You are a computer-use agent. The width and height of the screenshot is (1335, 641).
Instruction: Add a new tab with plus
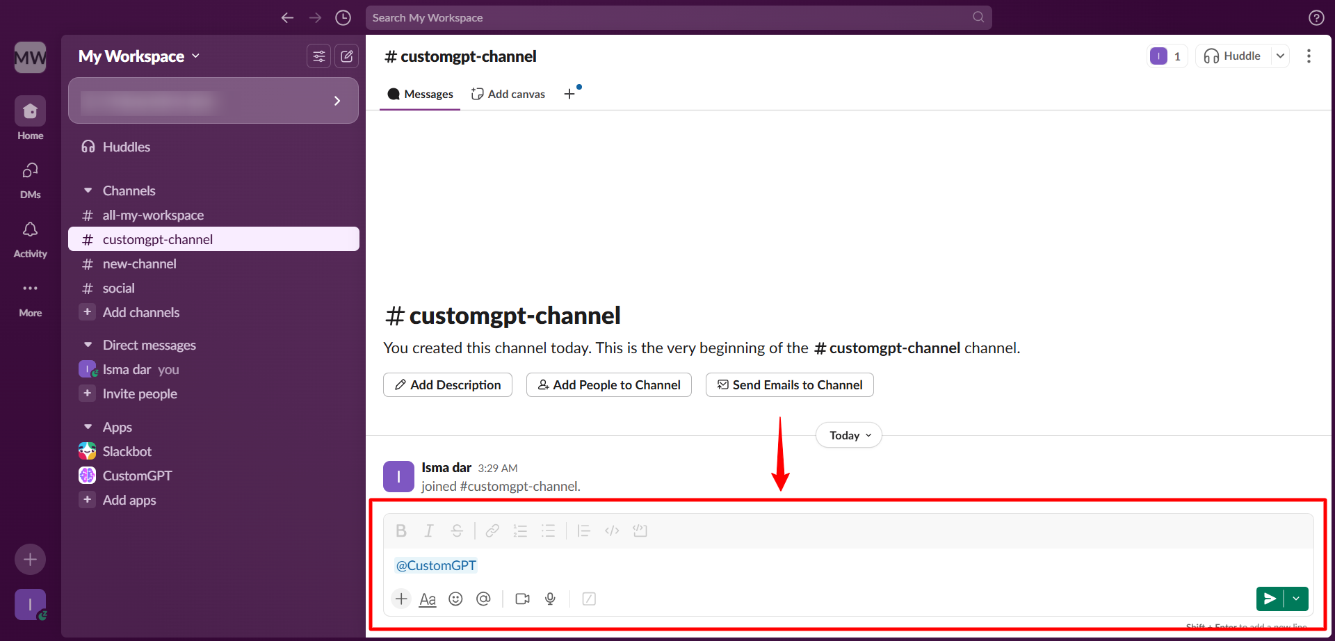[x=569, y=94]
